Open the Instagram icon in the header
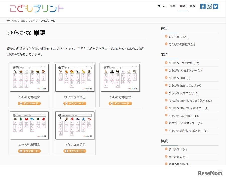The height and width of the screenshot is (179, 226). (x=209, y=6)
